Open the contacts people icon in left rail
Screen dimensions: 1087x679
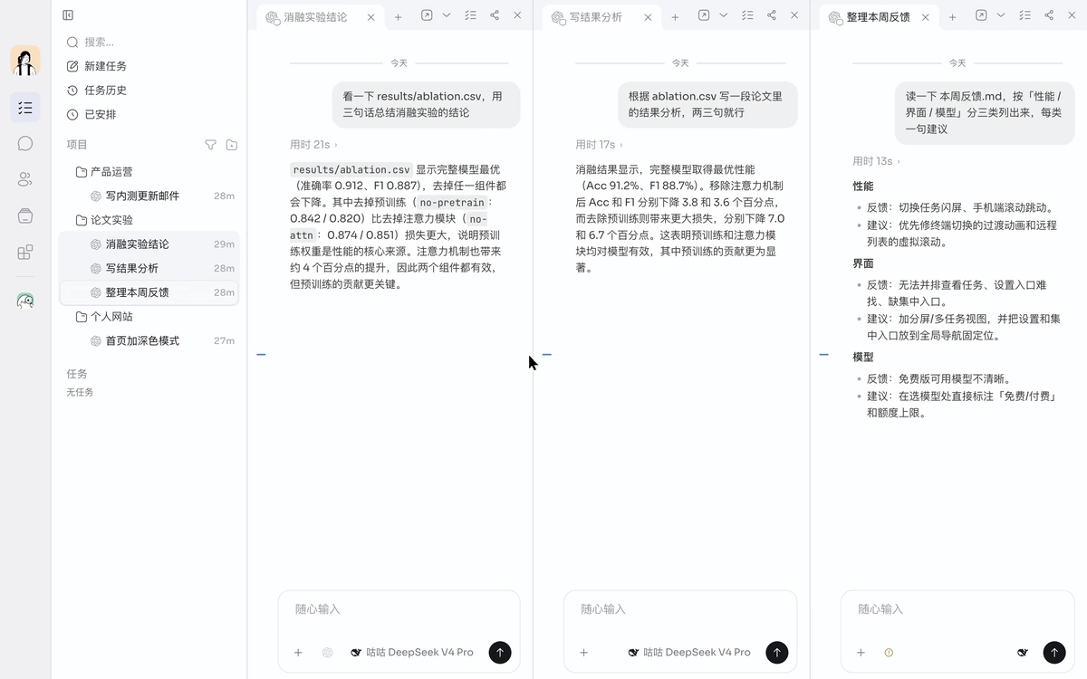pos(25,179)
